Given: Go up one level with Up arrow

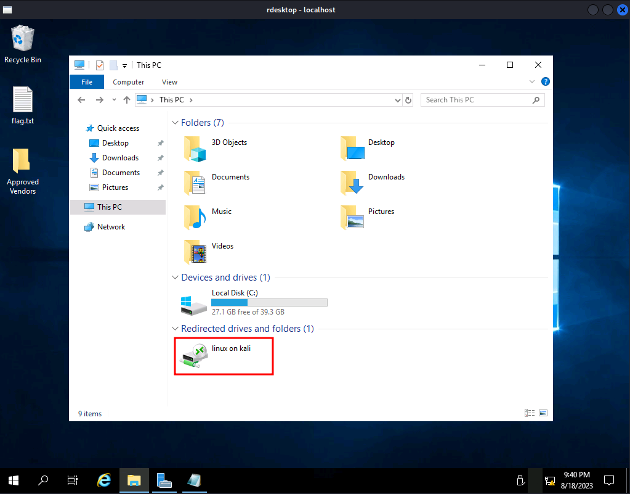Looking at the screenshot, I should (127, 100).
